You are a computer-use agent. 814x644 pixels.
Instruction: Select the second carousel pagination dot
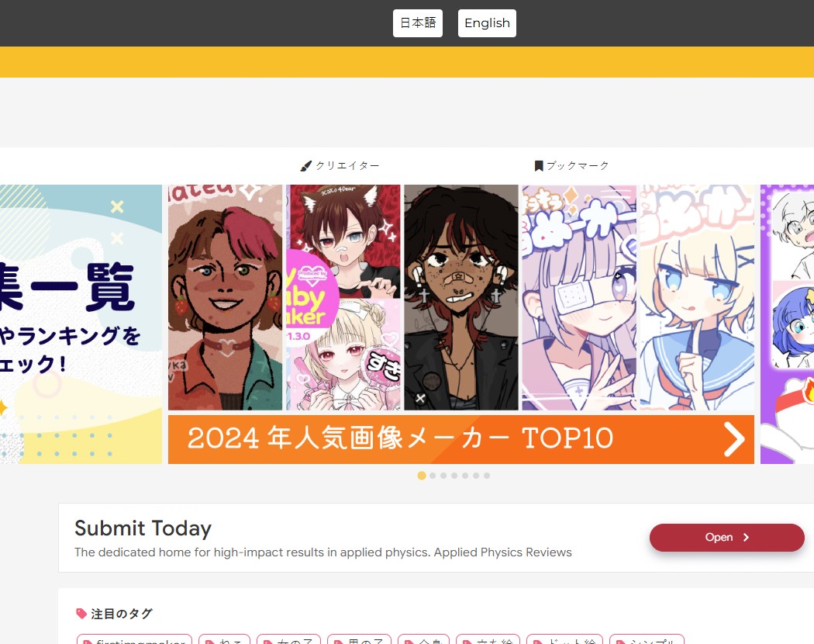(433, 476)
